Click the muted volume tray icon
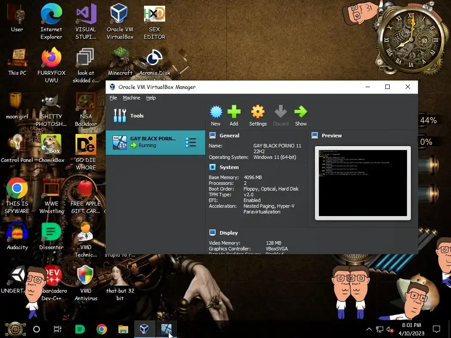This screenshot has height=338, width=451. [390, 329]
